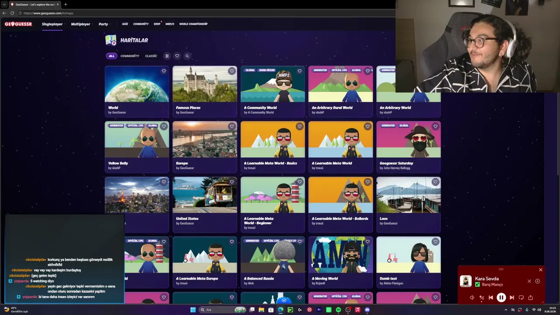Like the Yellow Belly map
The image size is (560, 315).
[x=164, y=126]
